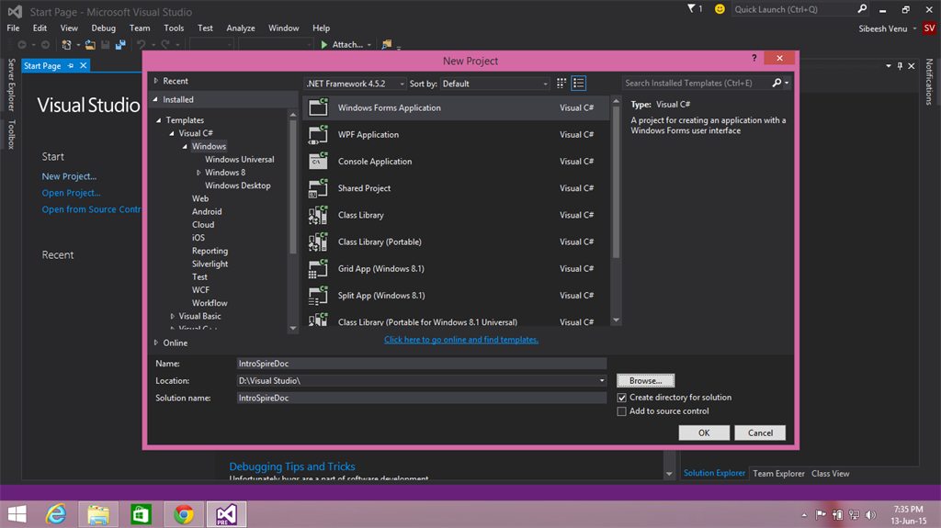Open New Project dialog help icon
The width and height of the screenshot is (941, 528).
pyautogui.click(x=754, y=58)
